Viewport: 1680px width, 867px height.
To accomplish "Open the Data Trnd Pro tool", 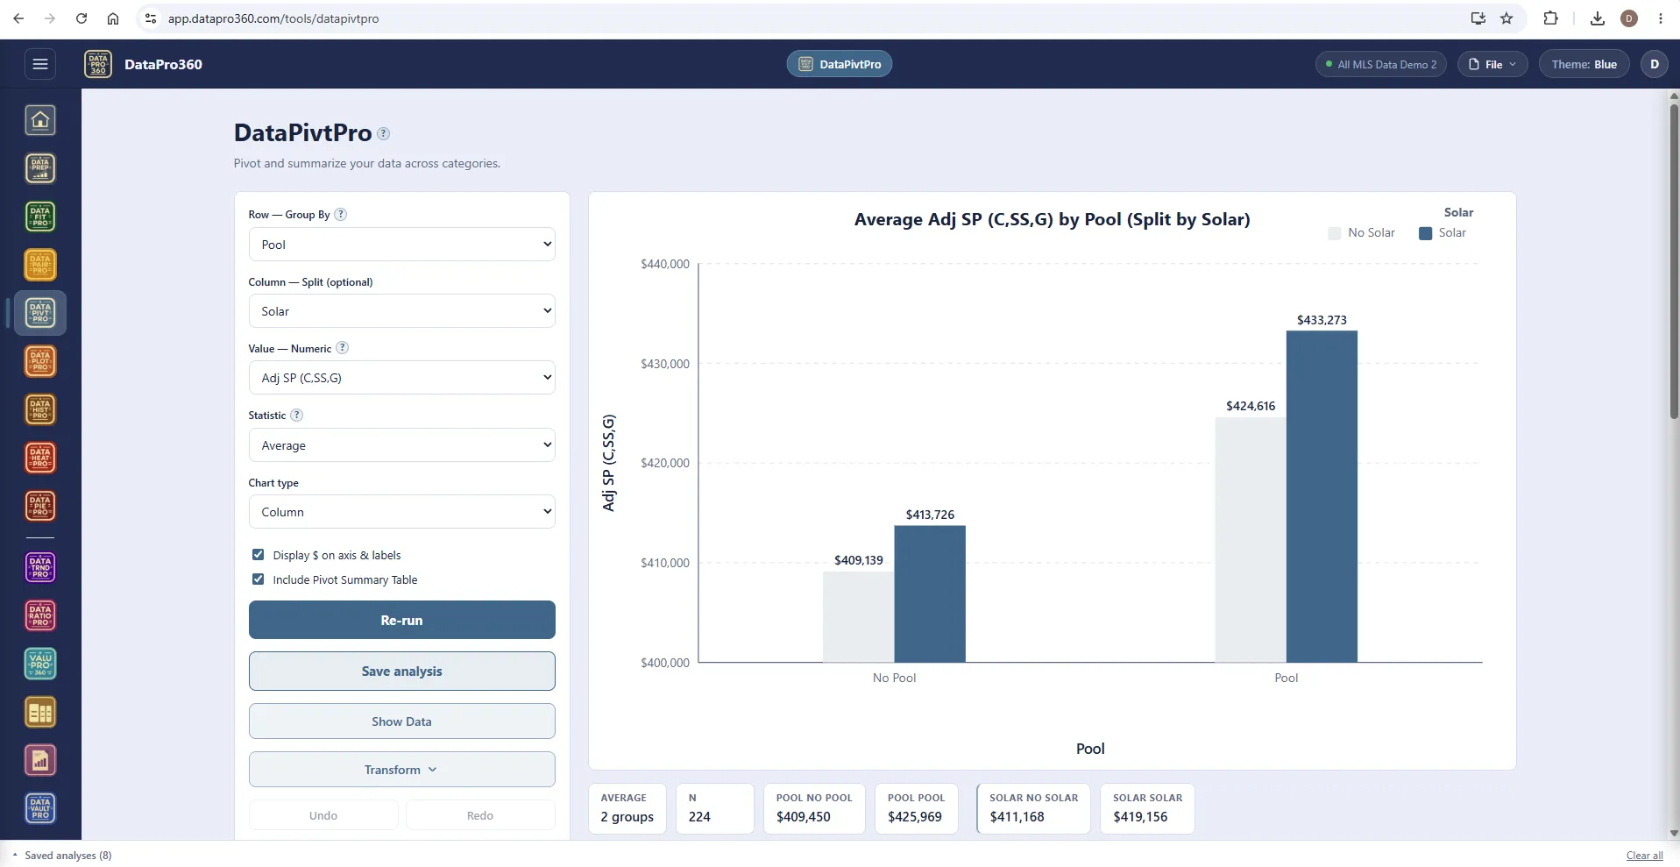I will click(x=40, y=568).
